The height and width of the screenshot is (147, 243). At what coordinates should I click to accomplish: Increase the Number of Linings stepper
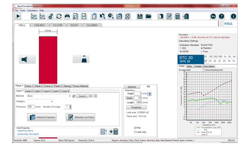pos(70,106)
